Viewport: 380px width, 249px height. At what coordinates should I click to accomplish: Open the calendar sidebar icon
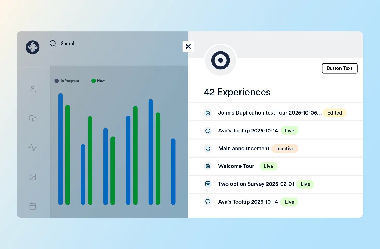pos(33,206)
